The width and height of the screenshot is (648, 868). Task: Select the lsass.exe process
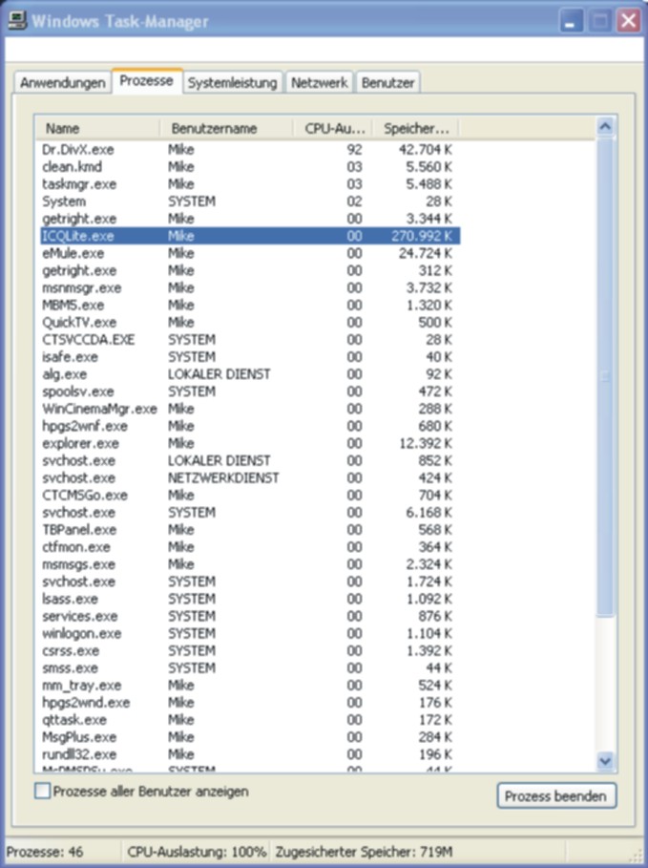[250, 599]
